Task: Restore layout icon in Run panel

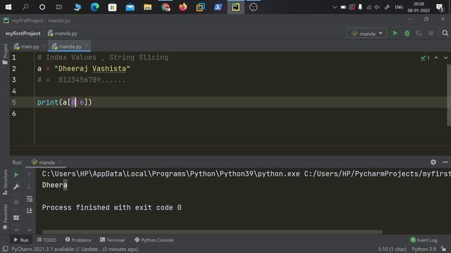Action: 16,218
